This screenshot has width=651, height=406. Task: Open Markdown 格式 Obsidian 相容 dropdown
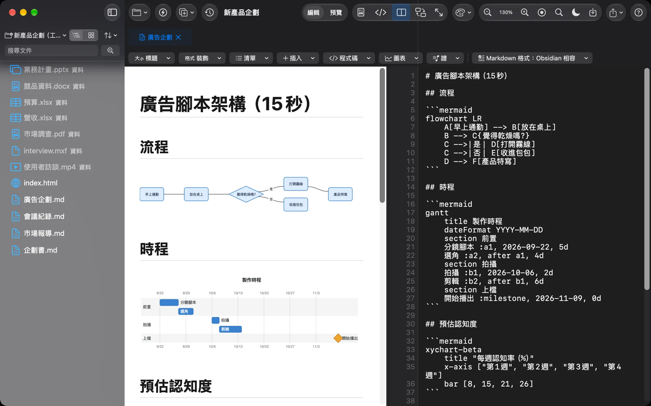532,58
